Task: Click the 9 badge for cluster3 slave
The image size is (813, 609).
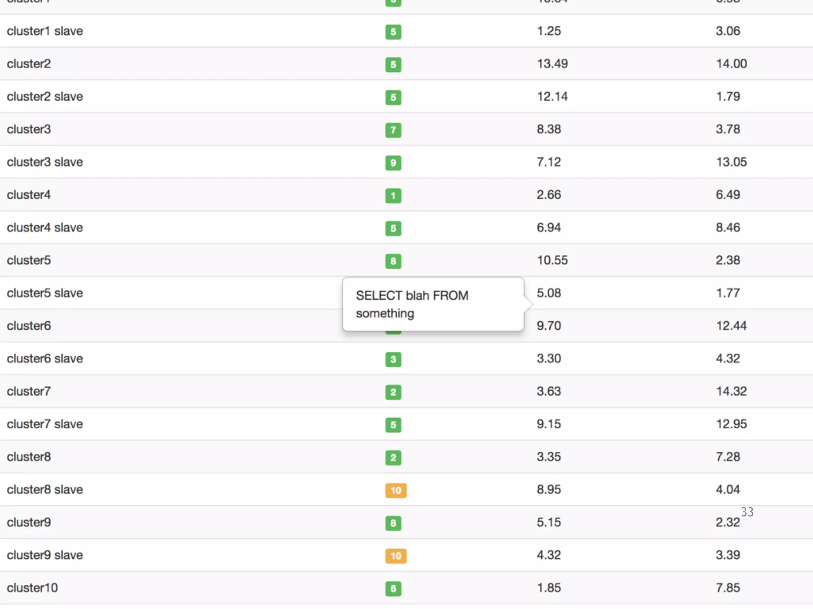Action: coord(393,163)
